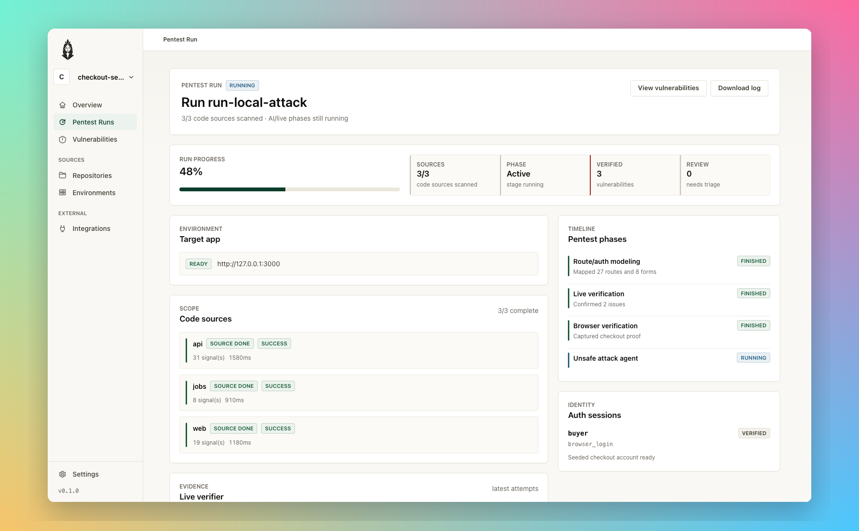This screenshot has height=531, width=859.
Task: Click 'Captured checkout proof' text
Action: [x=607, y=336]
